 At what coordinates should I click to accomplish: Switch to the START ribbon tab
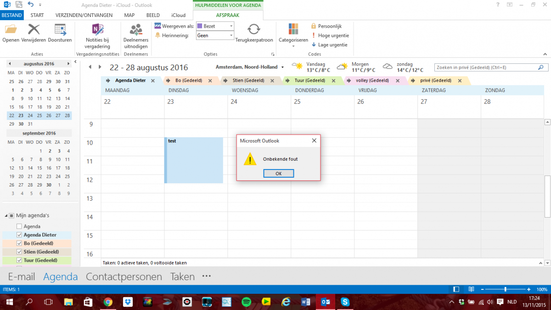37,15
